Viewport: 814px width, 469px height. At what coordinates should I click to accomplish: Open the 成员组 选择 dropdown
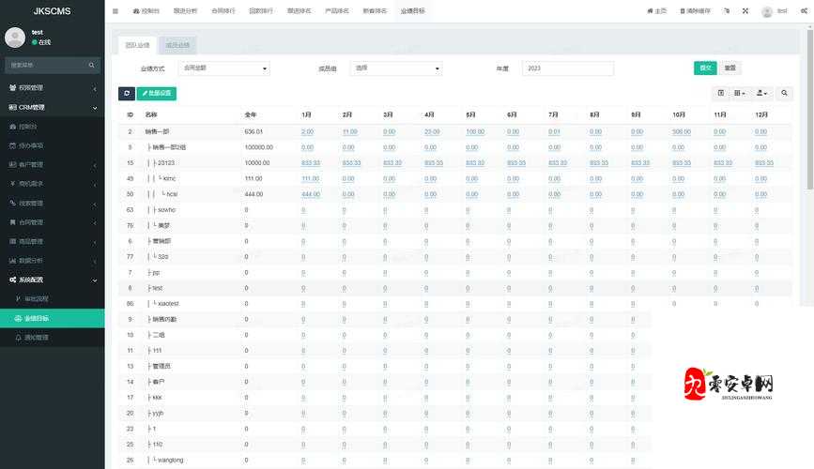[395, 68]
